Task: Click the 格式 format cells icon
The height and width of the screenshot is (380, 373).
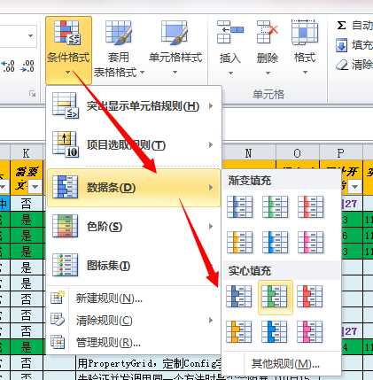Action: (305, 32)
